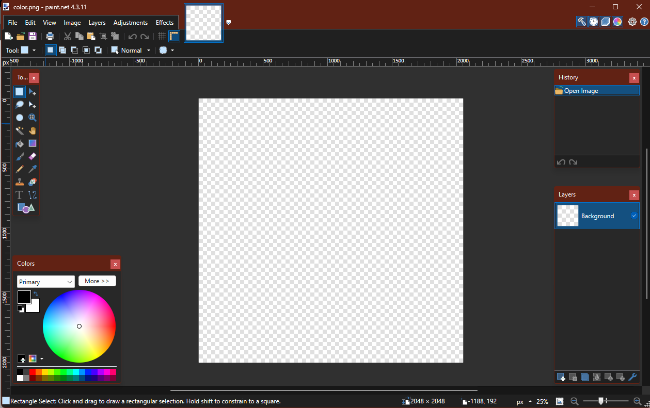Toggle History window visibility
This screenshot has height=408, width=650.
point(594,22)
